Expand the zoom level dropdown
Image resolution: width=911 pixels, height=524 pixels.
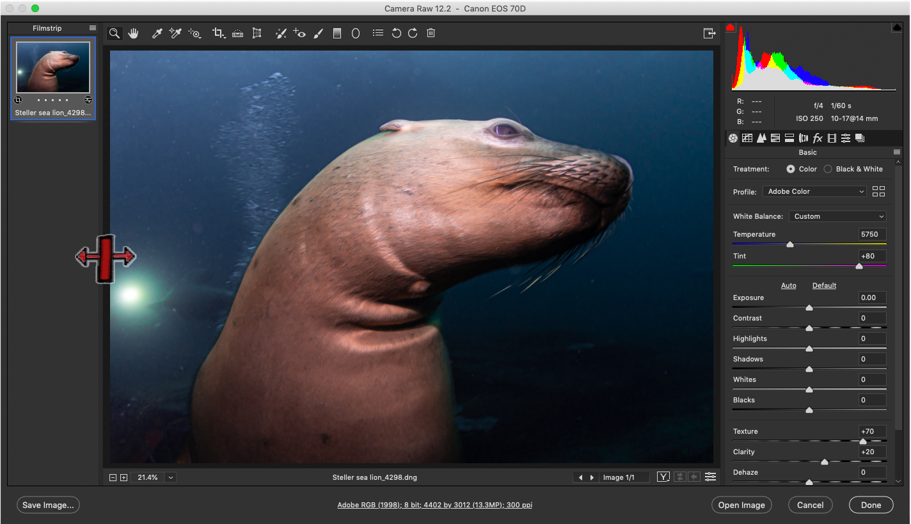pyautogui.click(x=170, y=477)
